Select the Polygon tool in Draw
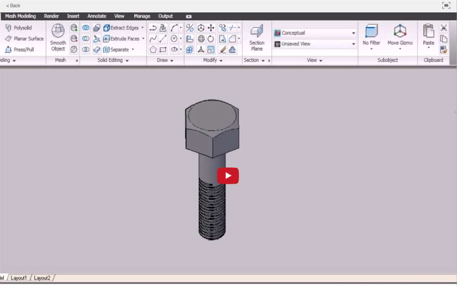Viewport: 457px width, 286px height. [x=153, y=49]
